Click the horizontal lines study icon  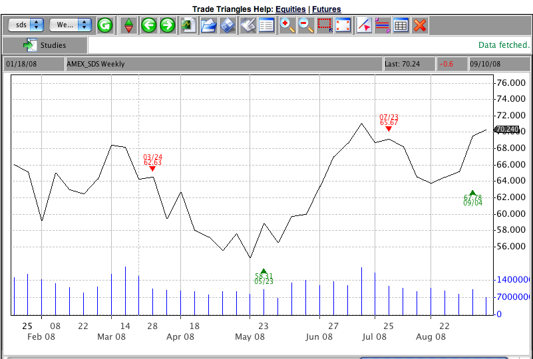[x=383, y=25]
